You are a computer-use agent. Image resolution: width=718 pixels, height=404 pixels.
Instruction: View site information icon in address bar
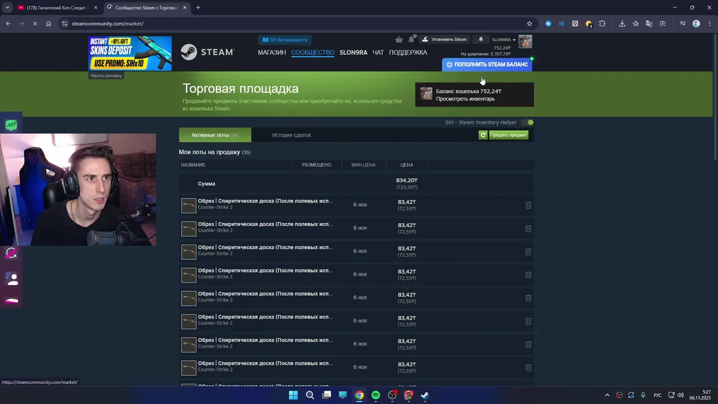coord(65,24)
